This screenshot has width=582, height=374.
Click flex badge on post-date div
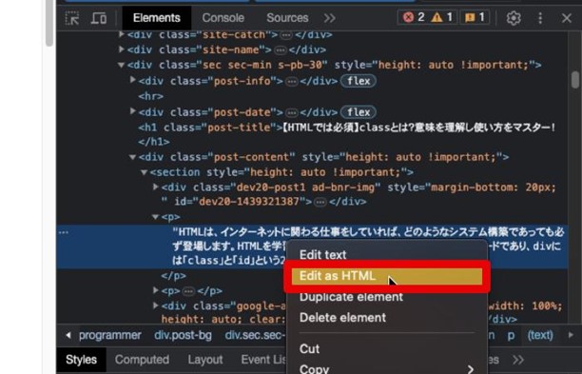coord(359,112)
